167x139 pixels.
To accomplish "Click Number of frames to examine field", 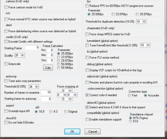I will tap(46, 92).
